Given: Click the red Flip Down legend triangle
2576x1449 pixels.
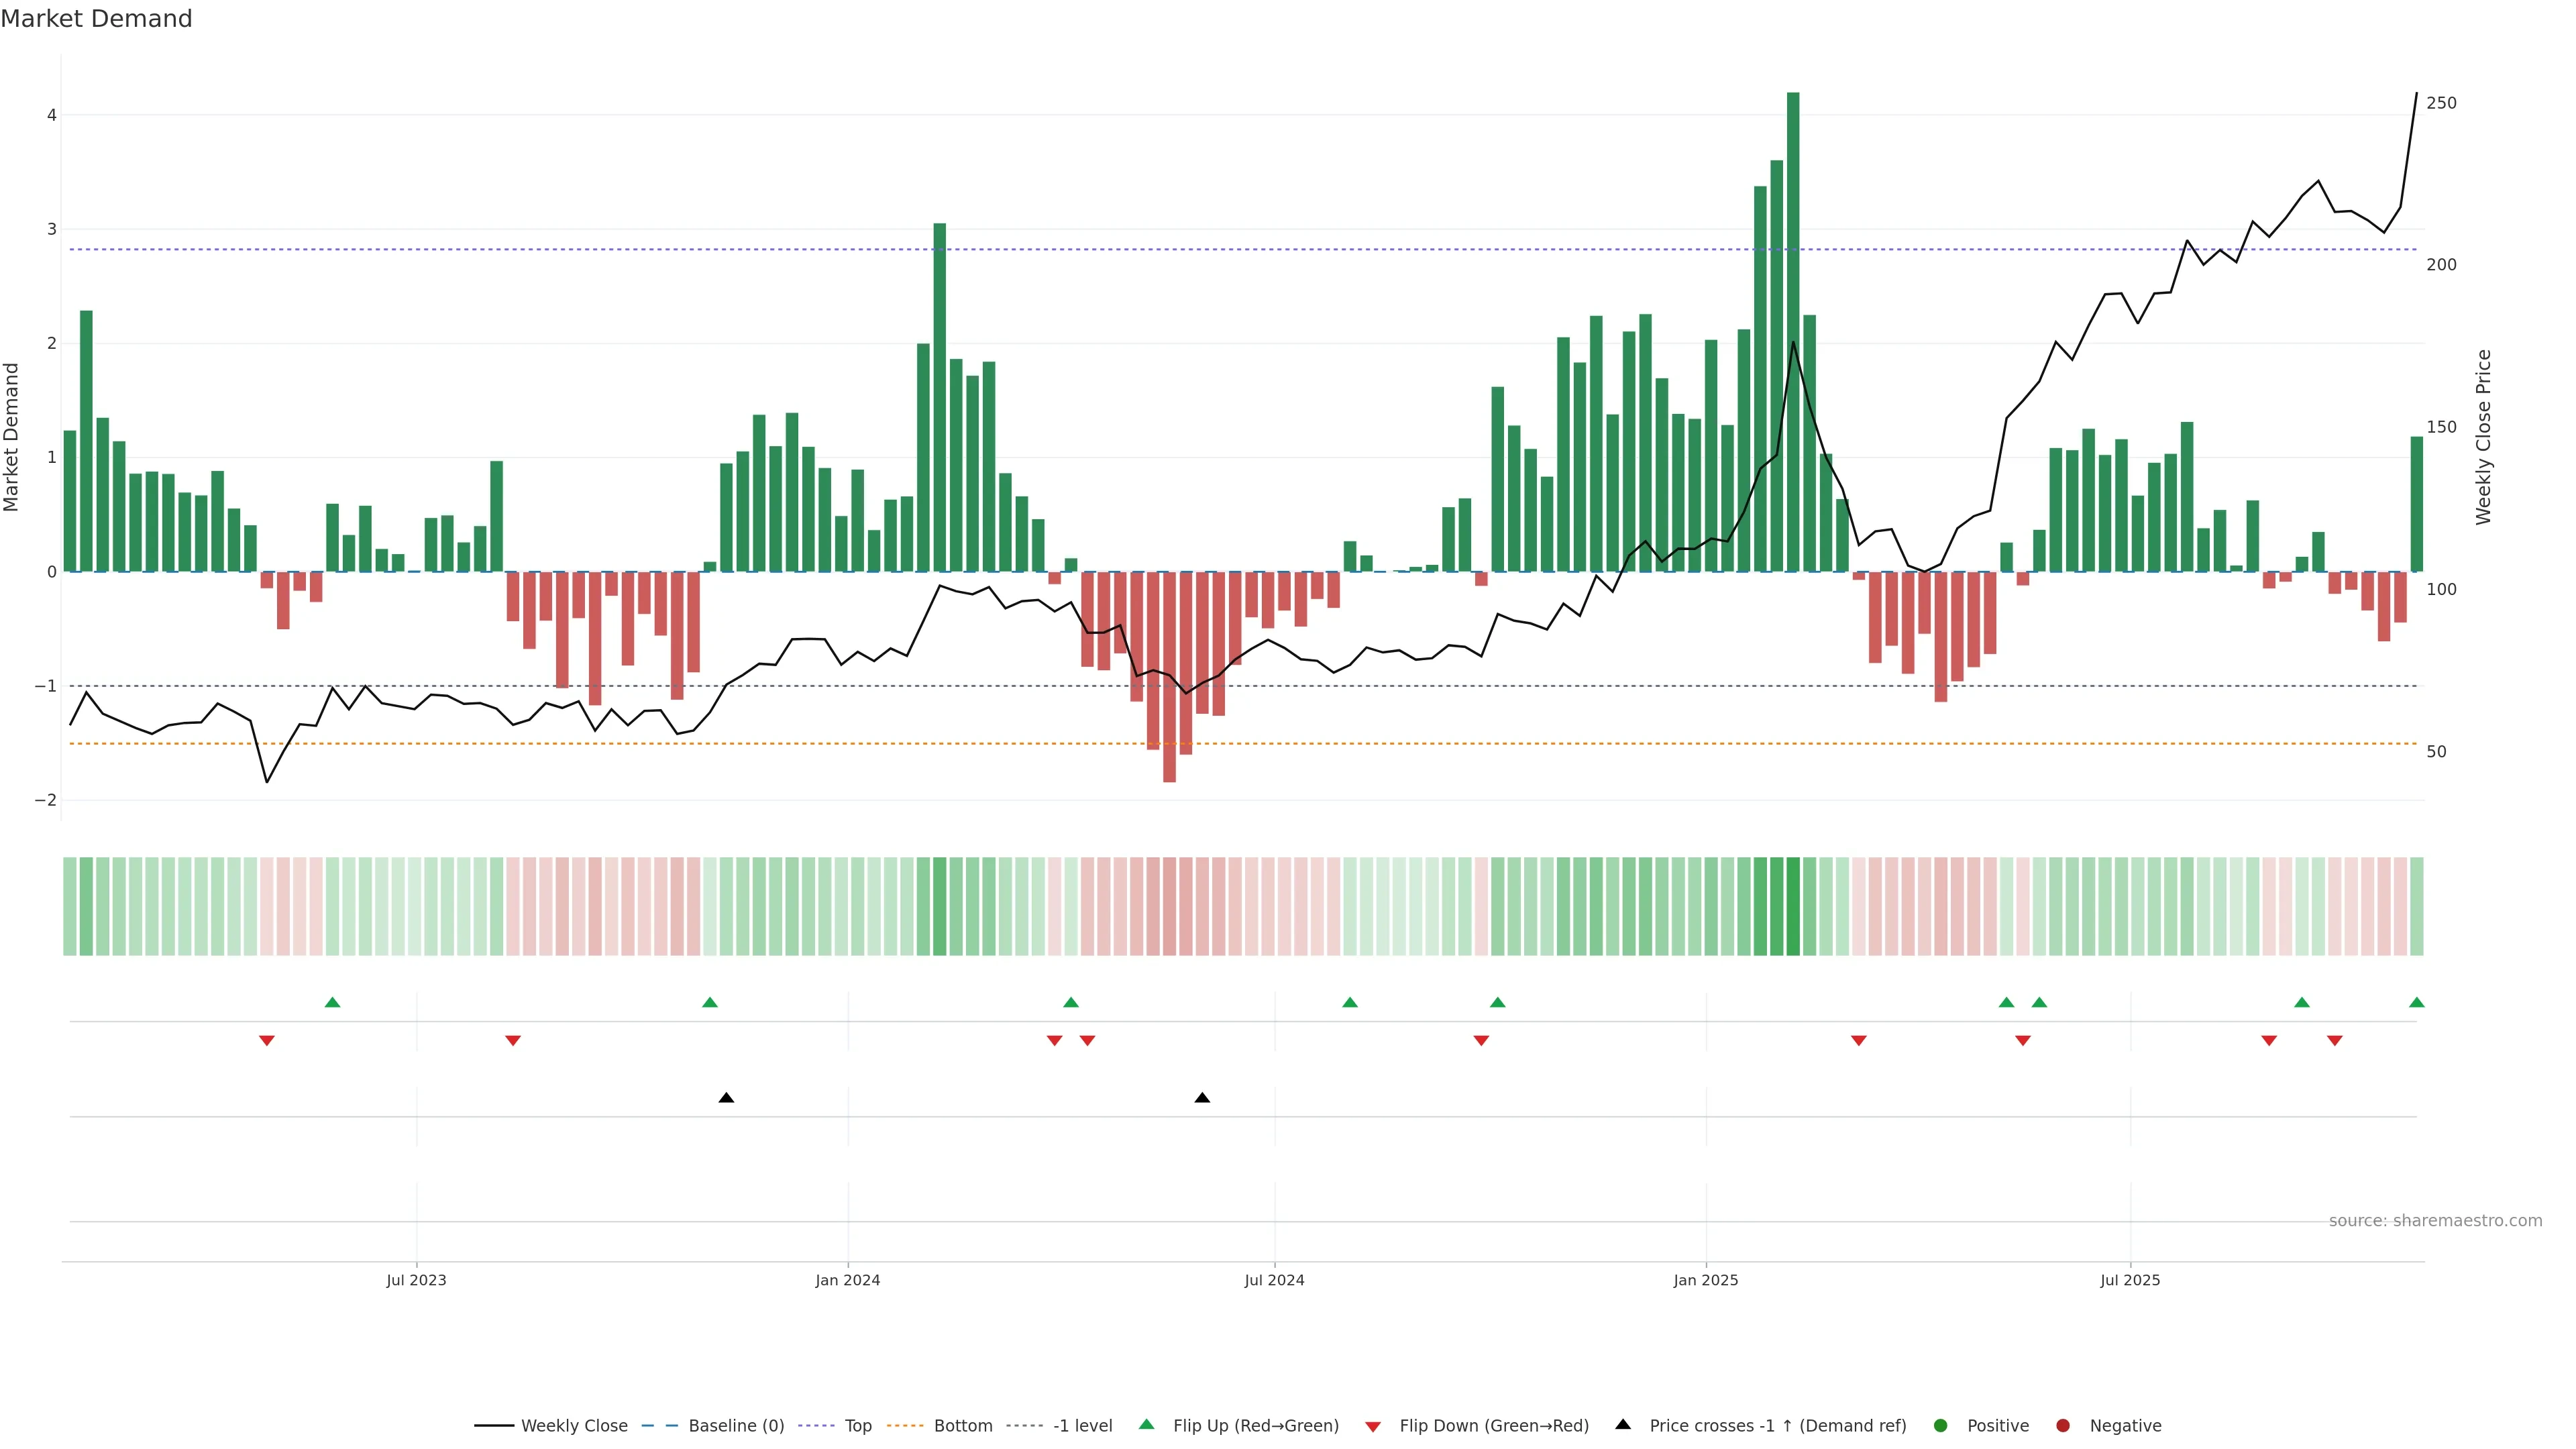Looking at the screenshot, I should click(x=1373, y=1426).
